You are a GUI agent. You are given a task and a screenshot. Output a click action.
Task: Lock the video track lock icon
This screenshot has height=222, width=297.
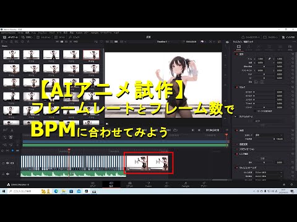coord(3,163)
